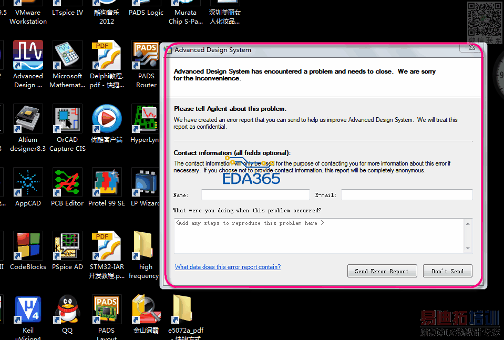Launch the OrCAD Capture CIS icon
504x340 pixels.
67,128
